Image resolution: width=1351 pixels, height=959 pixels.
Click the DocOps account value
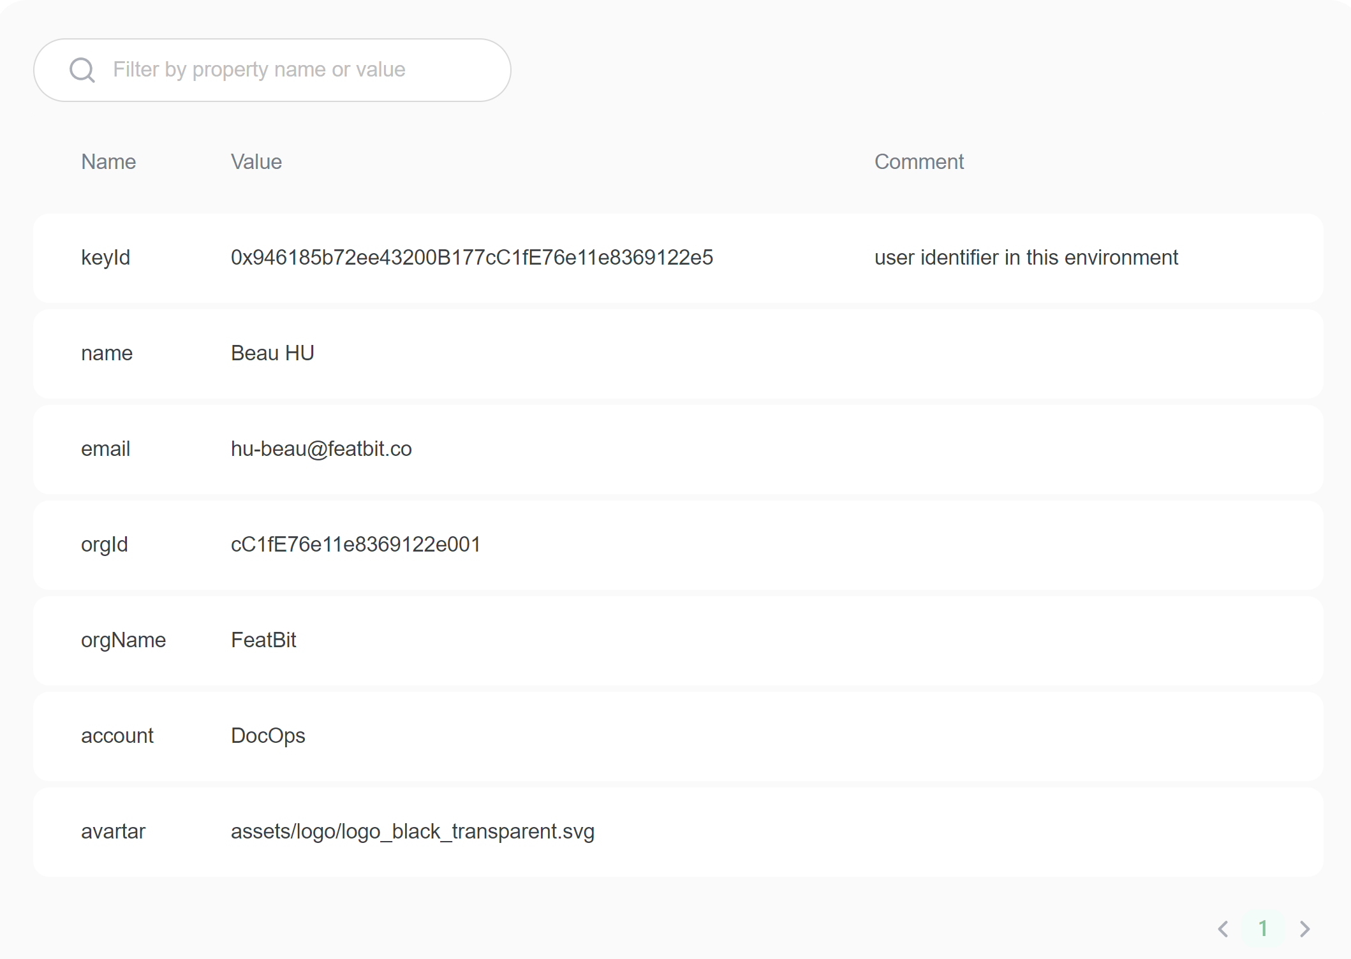(x=268, y=736)
